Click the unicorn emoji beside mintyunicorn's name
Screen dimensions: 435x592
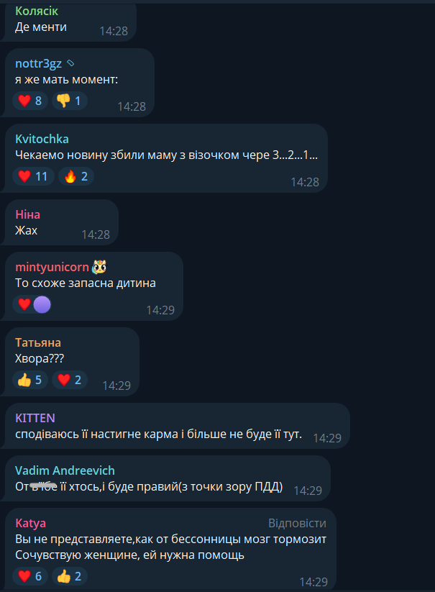point(99,267)
